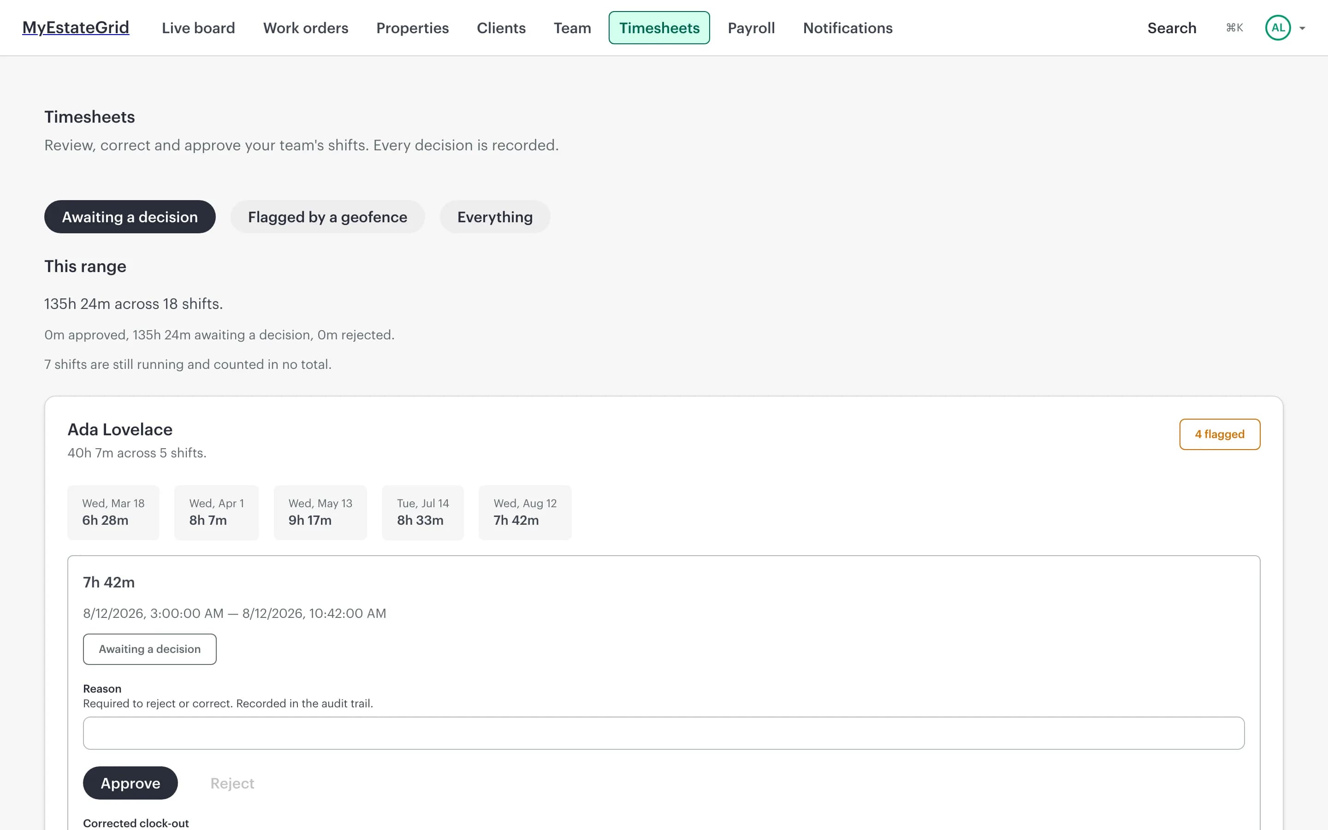The width and height of the screenshot is (1328, 830).
Task: Open the Wed, May 13 shift
Action: tap(320, 512)
